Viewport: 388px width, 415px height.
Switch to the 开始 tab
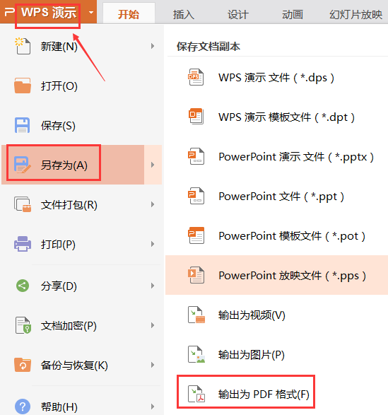[129, 13]
